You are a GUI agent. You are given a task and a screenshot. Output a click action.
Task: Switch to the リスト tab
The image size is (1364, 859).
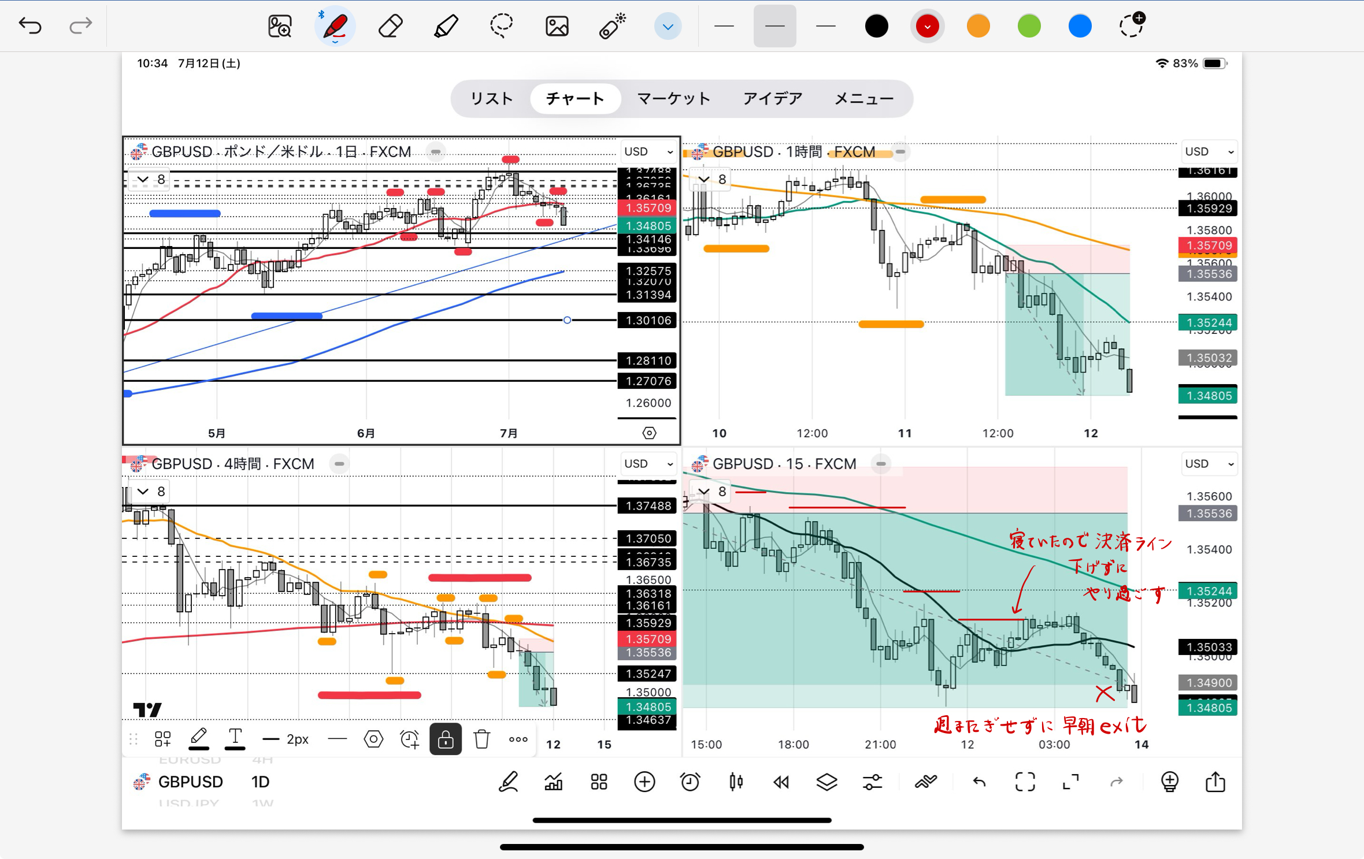(x=491, y=99)
